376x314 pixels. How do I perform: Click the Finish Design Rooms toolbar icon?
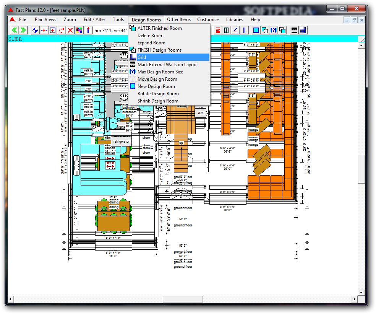pos(265,30)
